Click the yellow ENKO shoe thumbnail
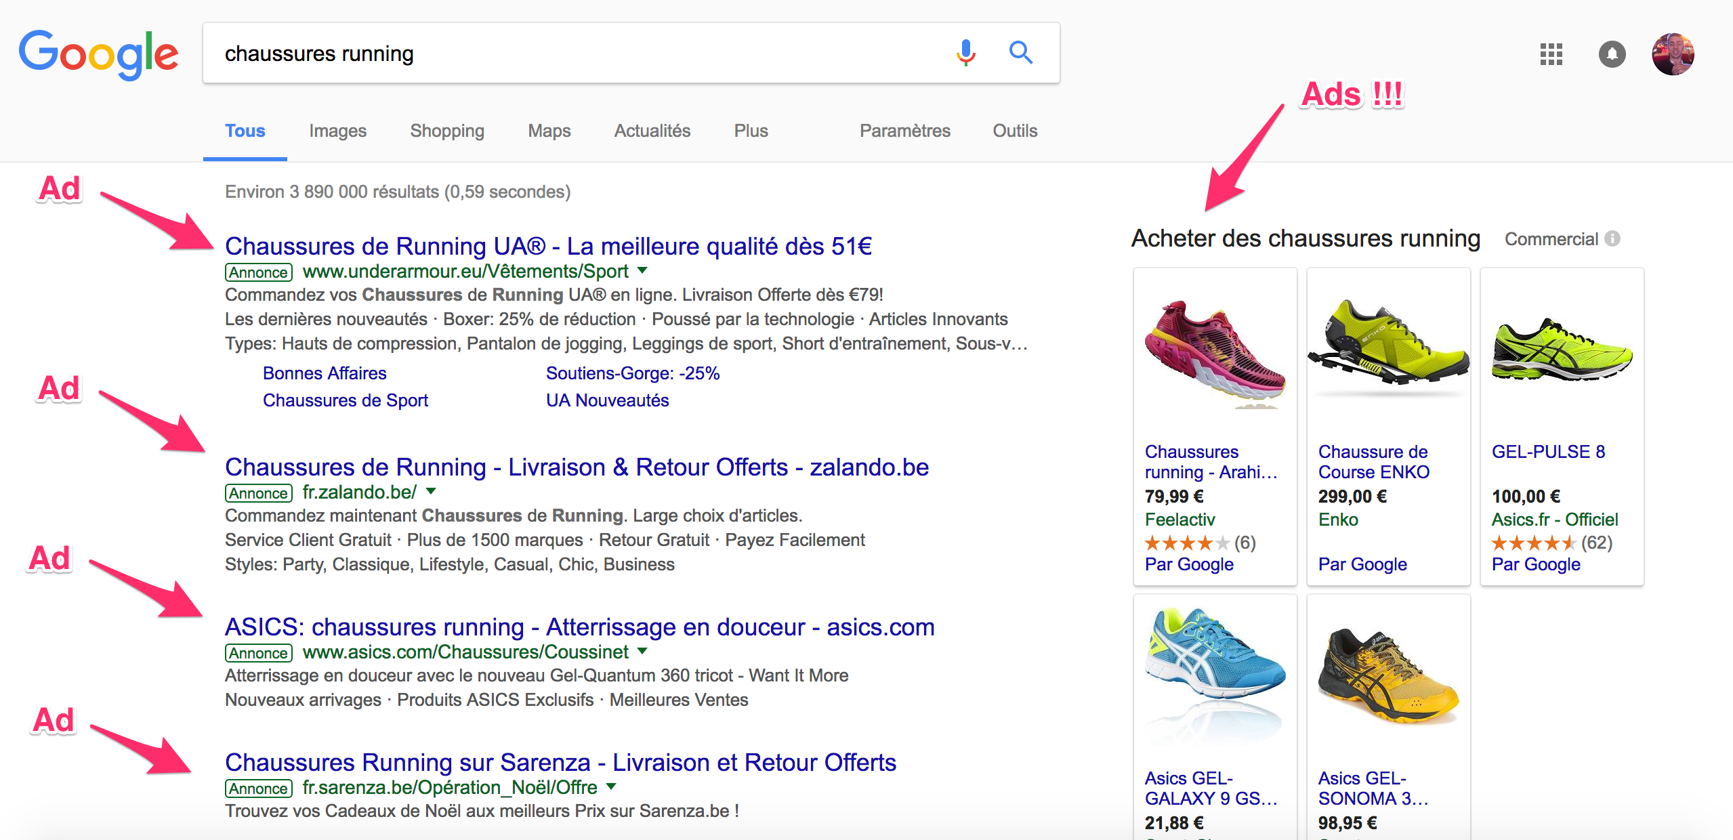Viewport: 1733px width, 840px height. click(x=1387, y=345)
